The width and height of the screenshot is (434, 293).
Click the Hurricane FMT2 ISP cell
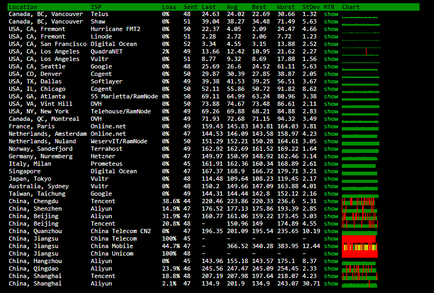click(115, 29)
